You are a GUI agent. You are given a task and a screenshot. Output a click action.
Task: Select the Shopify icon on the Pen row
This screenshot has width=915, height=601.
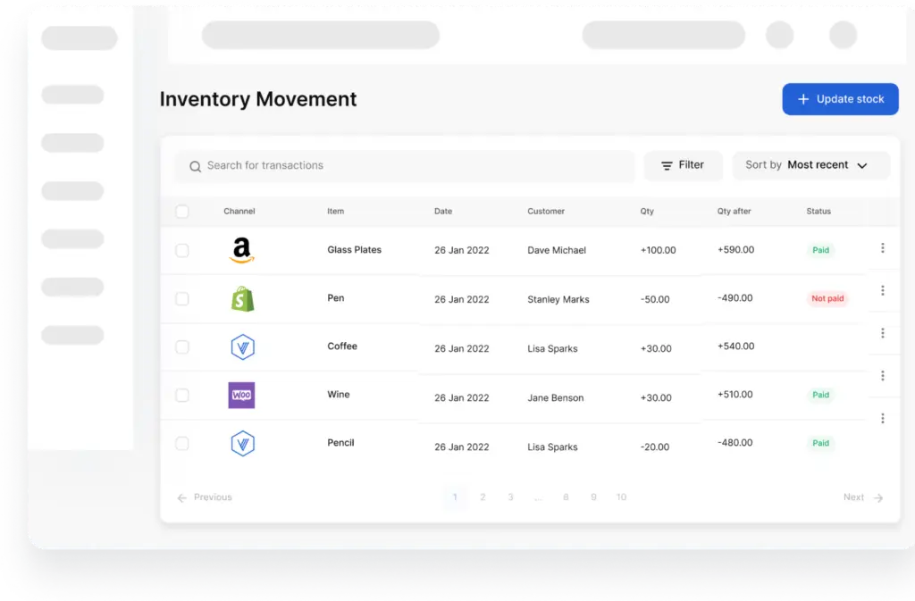click(240, 298)
